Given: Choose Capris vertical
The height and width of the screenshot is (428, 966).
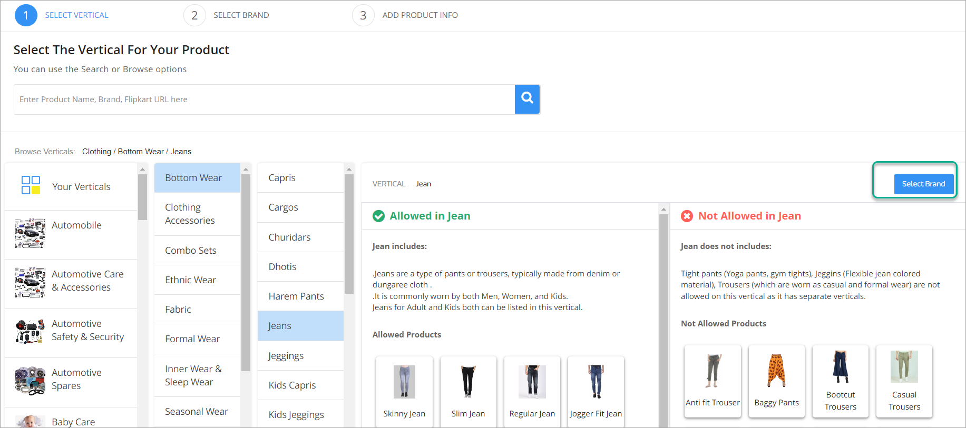Looking at the screenshot, I should 300,178.
